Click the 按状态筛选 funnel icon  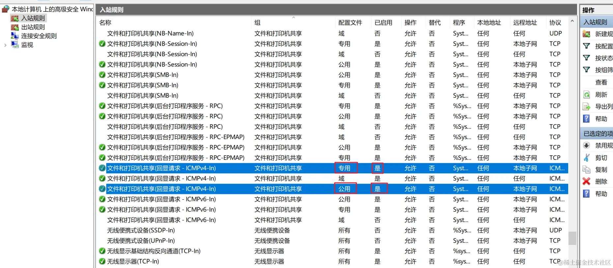coord(586,58)
